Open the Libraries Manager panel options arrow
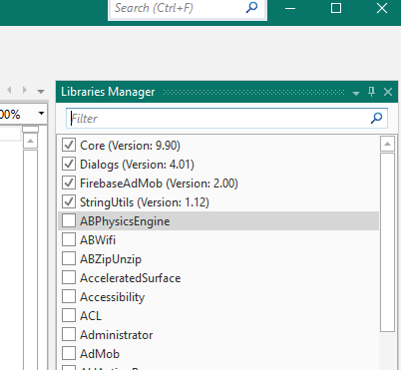Viewport: 401px width, 370px height. 356,94
